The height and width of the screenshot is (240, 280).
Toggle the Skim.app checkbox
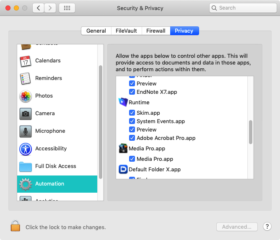(x=132, y=113)
